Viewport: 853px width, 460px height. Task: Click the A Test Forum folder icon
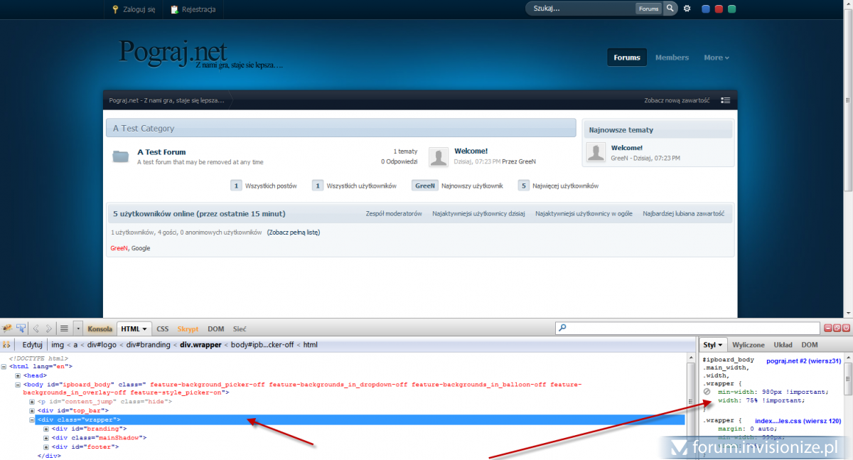click(x=121, y=156)
